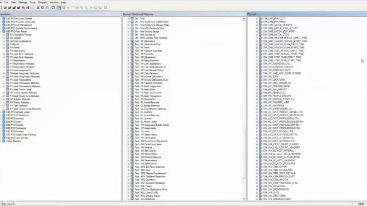
Task: Click the fact table icon beside Fact - GL Journals
Action: coord(132,118)
